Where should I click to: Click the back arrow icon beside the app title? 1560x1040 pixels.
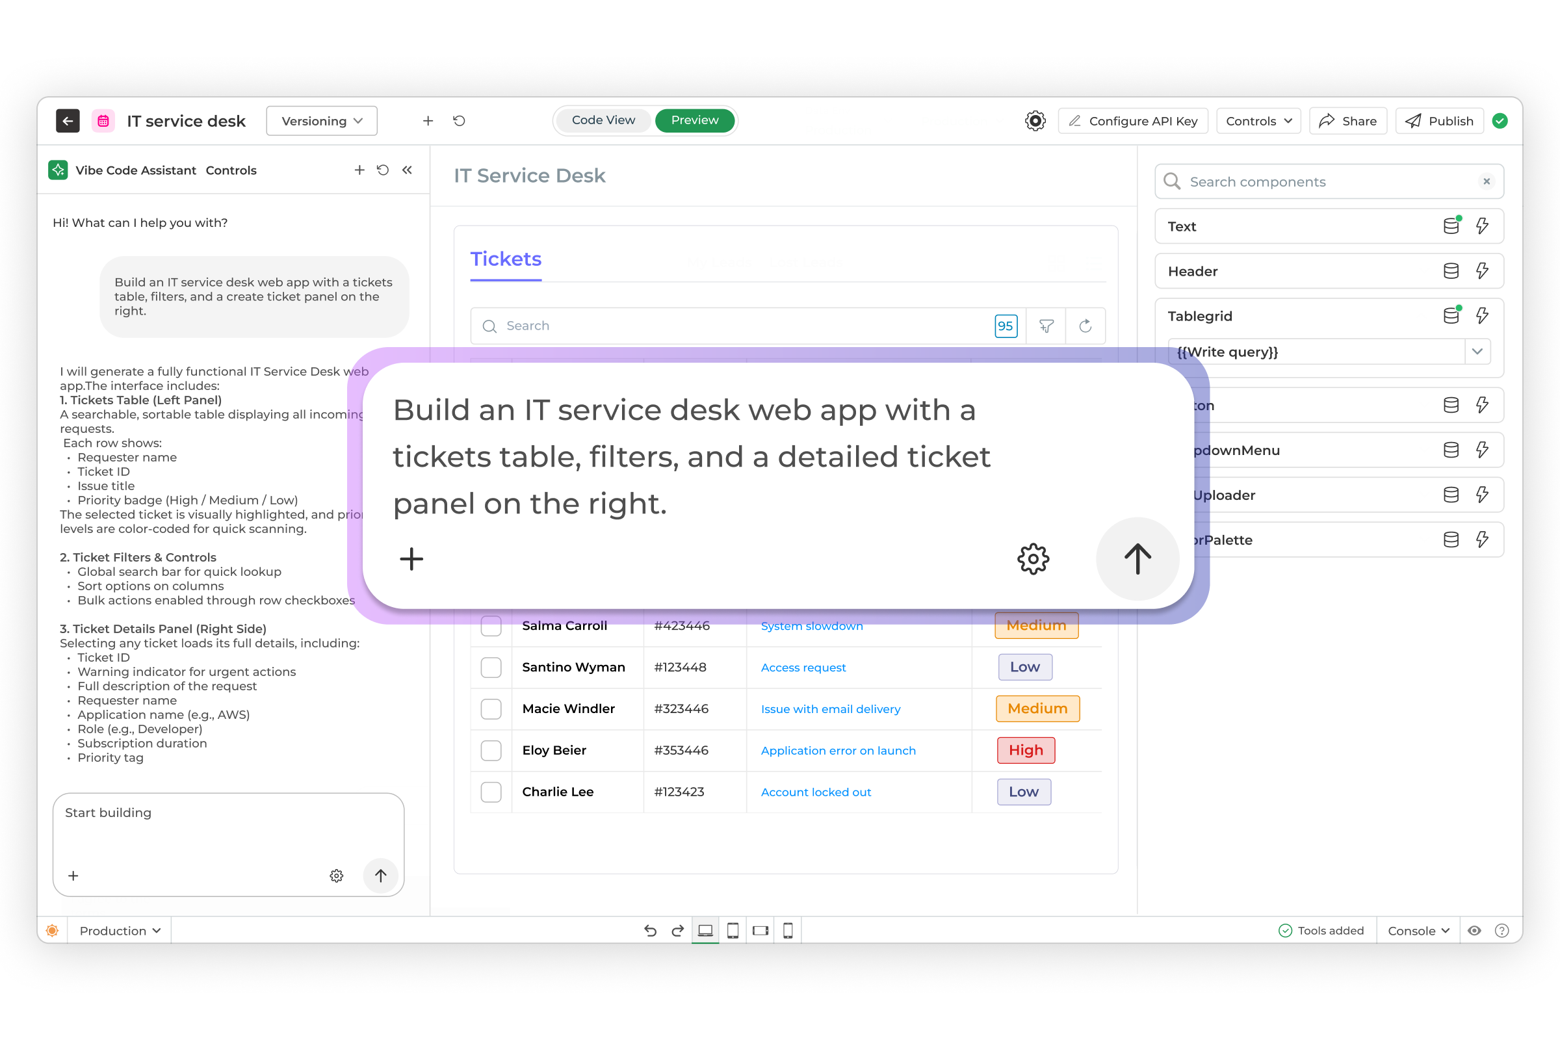(68, 121)
